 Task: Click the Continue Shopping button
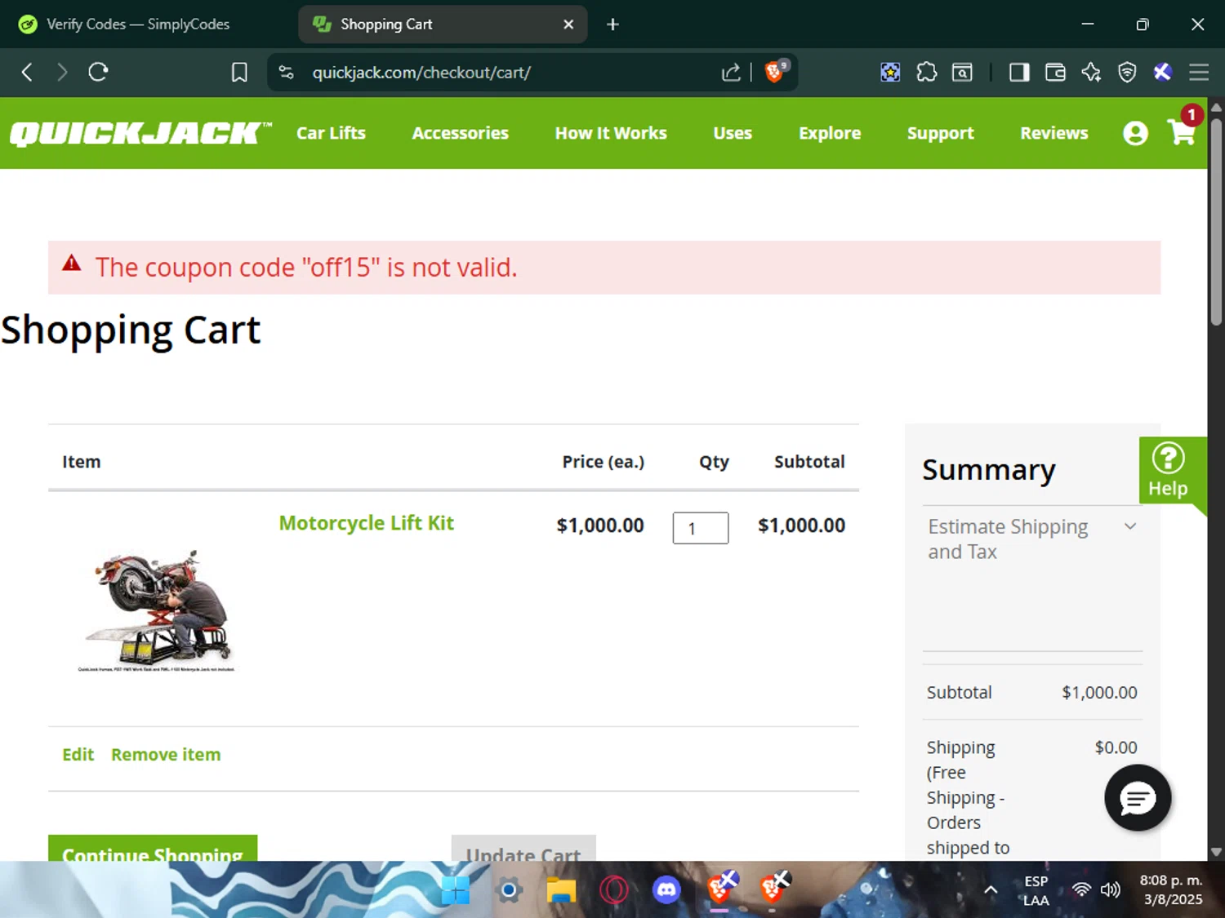tap(153, 849)
